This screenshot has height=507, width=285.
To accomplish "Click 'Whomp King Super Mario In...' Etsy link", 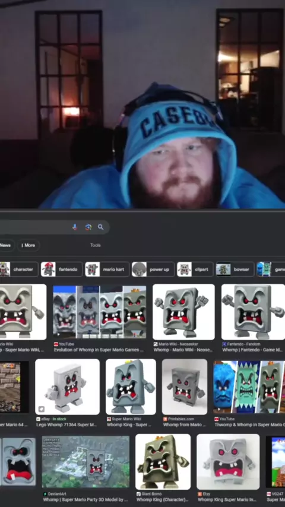I will pos(228,500).
